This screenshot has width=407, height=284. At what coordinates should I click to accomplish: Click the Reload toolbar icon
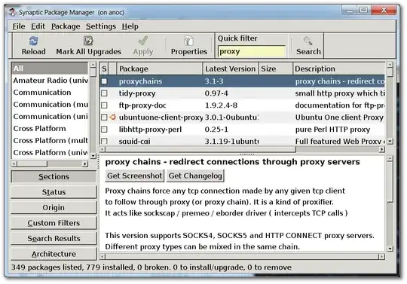(x=33, y=41)
